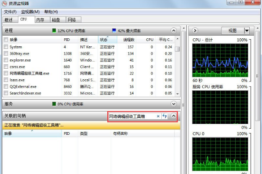Select the explorer.exe process name
262x174 pixels.
pos(20,60)
